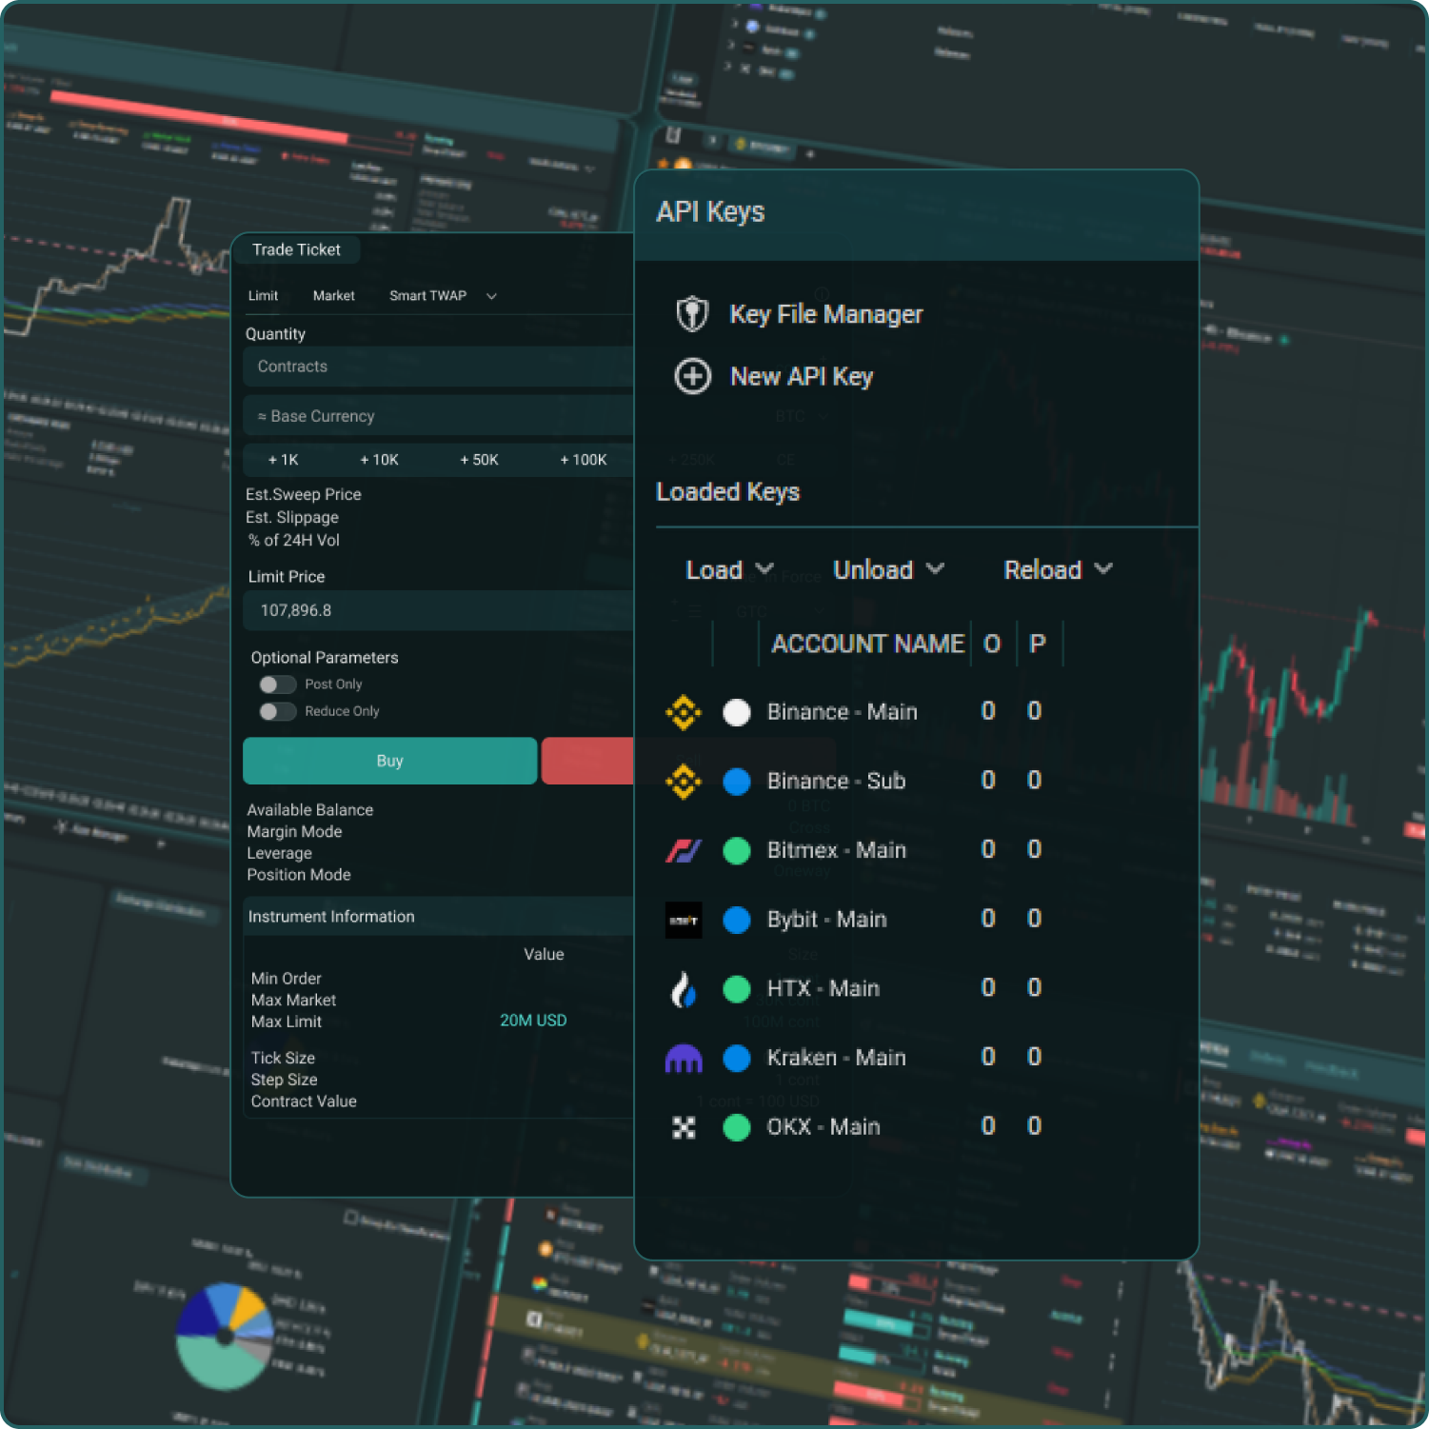Screen dimensions: 1429x1429
Task: Select the OKX exchange logo icon
Action: (684, 1127)
